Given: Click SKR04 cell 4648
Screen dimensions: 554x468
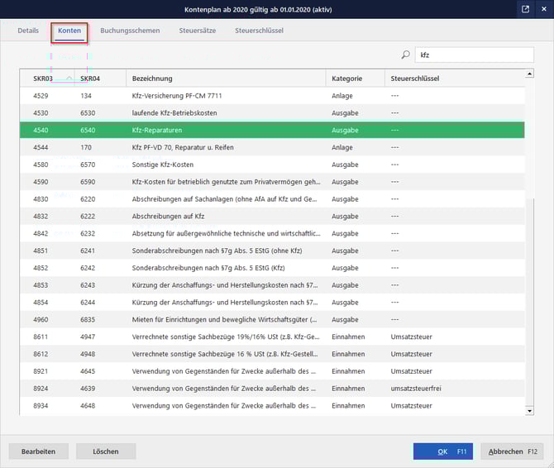Looking at the screenshot, I should click(88, 406).
